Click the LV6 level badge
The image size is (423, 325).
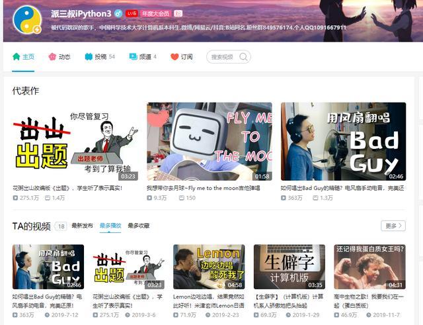[132, 13]
